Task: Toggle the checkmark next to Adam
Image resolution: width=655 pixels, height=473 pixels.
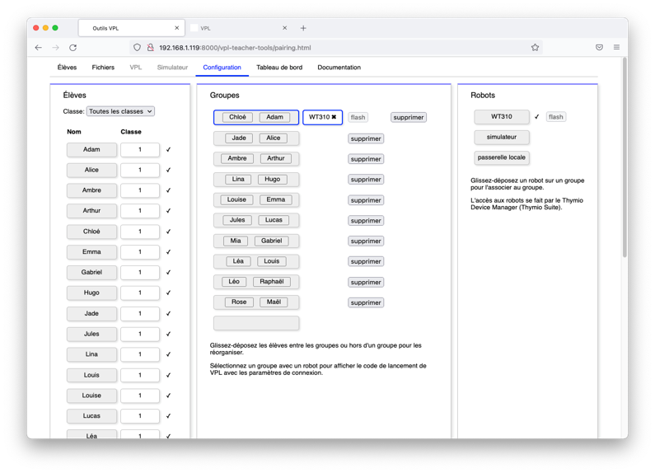Action: pyautogui.click(x=168, y=150)
